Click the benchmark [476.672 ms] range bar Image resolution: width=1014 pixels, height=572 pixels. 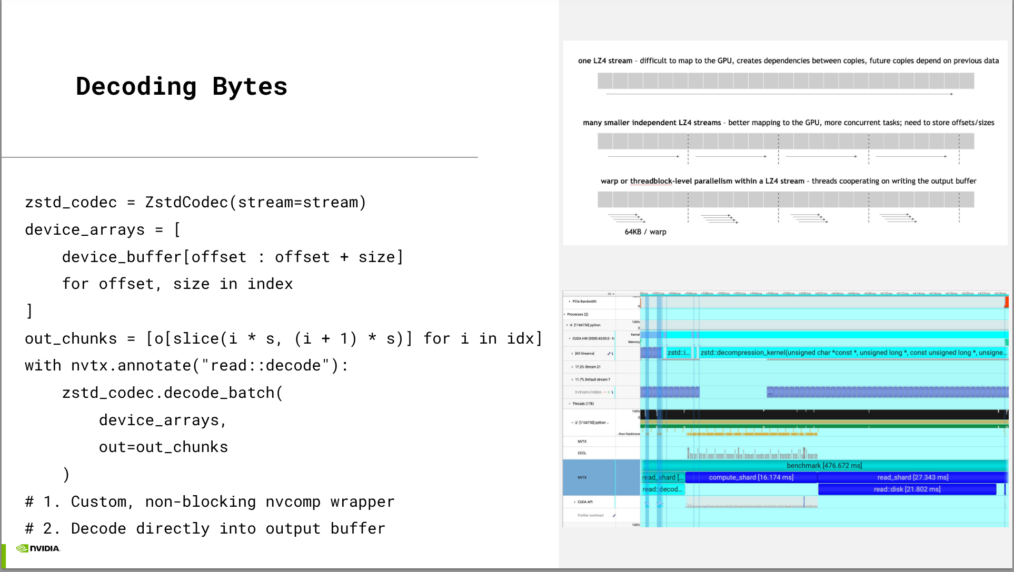click(824, 465)
